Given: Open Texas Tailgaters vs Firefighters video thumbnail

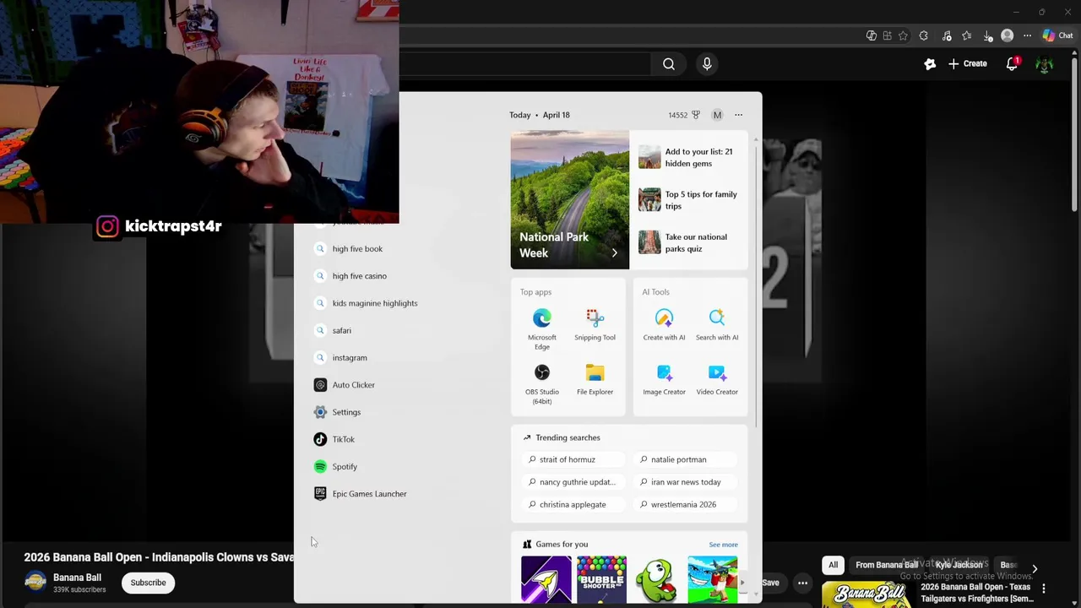Looking at the screenshot, I should (867, 594).
